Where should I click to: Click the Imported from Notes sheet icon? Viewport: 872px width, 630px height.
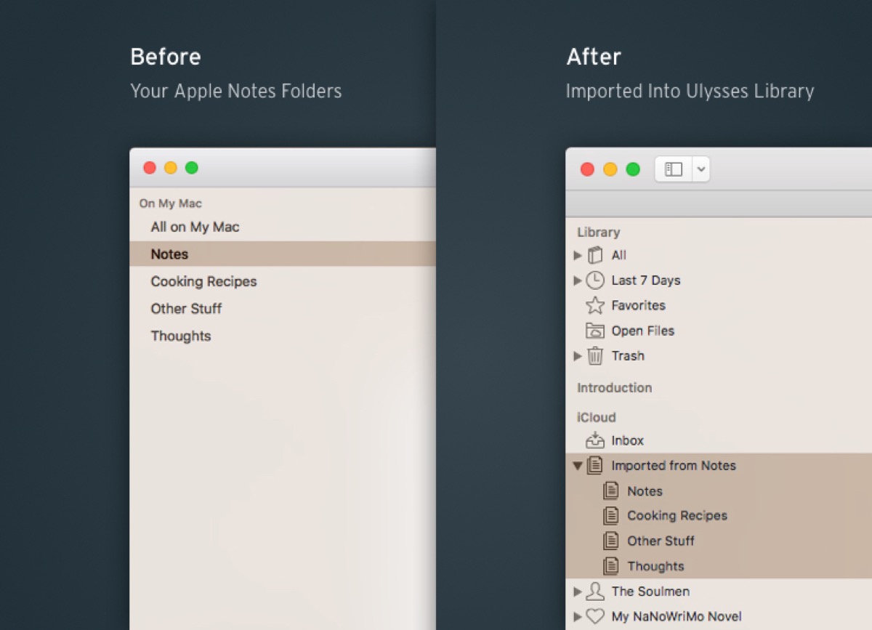(595, 465)
